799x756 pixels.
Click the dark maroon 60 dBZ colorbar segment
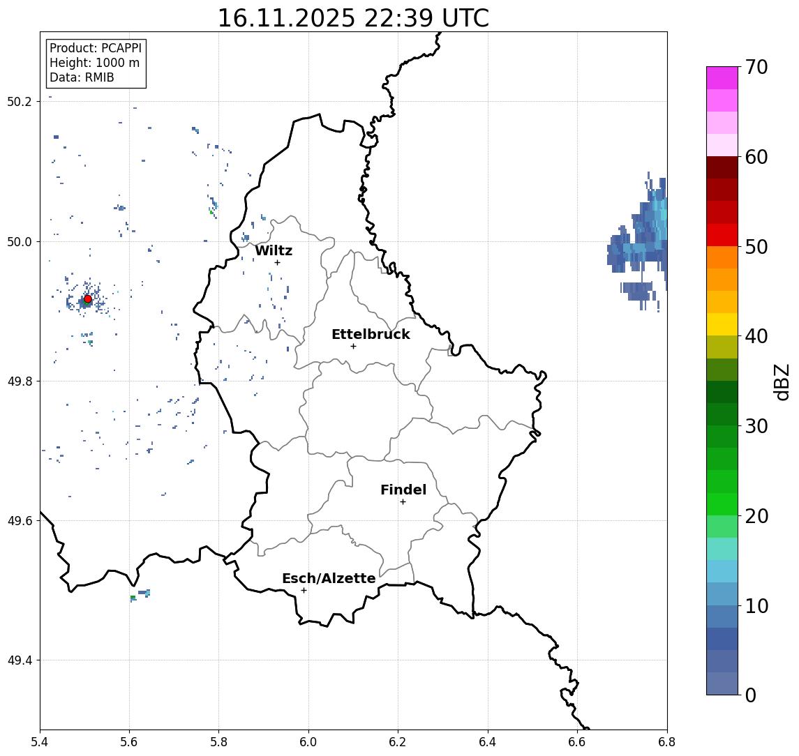pos(722,167)
